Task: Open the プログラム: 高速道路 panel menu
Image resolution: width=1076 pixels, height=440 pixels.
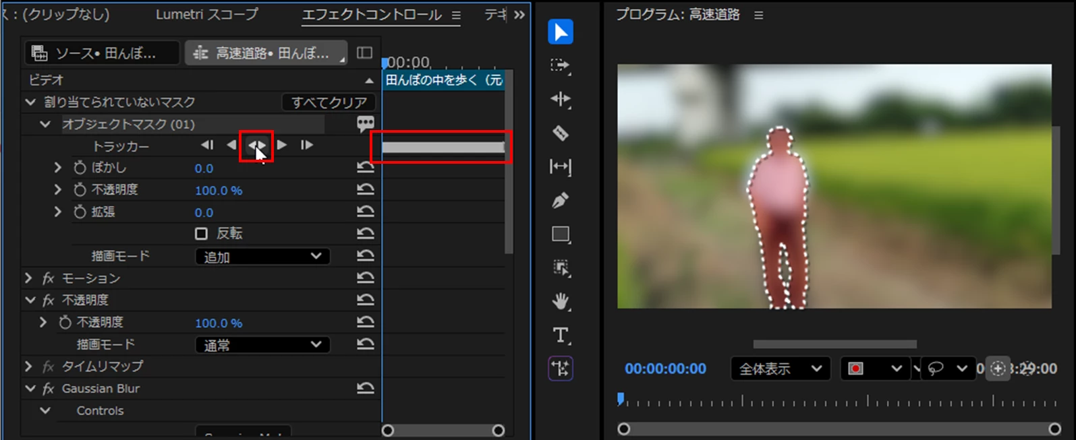Action: [758, 15]
